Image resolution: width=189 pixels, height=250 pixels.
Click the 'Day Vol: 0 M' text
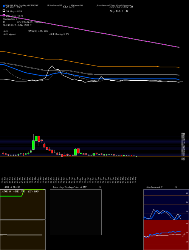click(x=119, y=11)
